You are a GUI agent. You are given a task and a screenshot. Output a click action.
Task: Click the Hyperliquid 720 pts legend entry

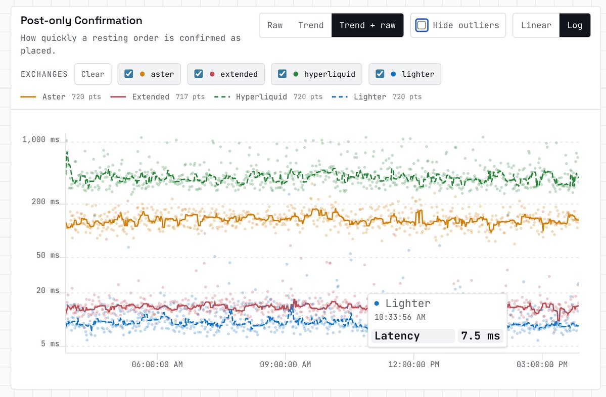click(268, 97)
